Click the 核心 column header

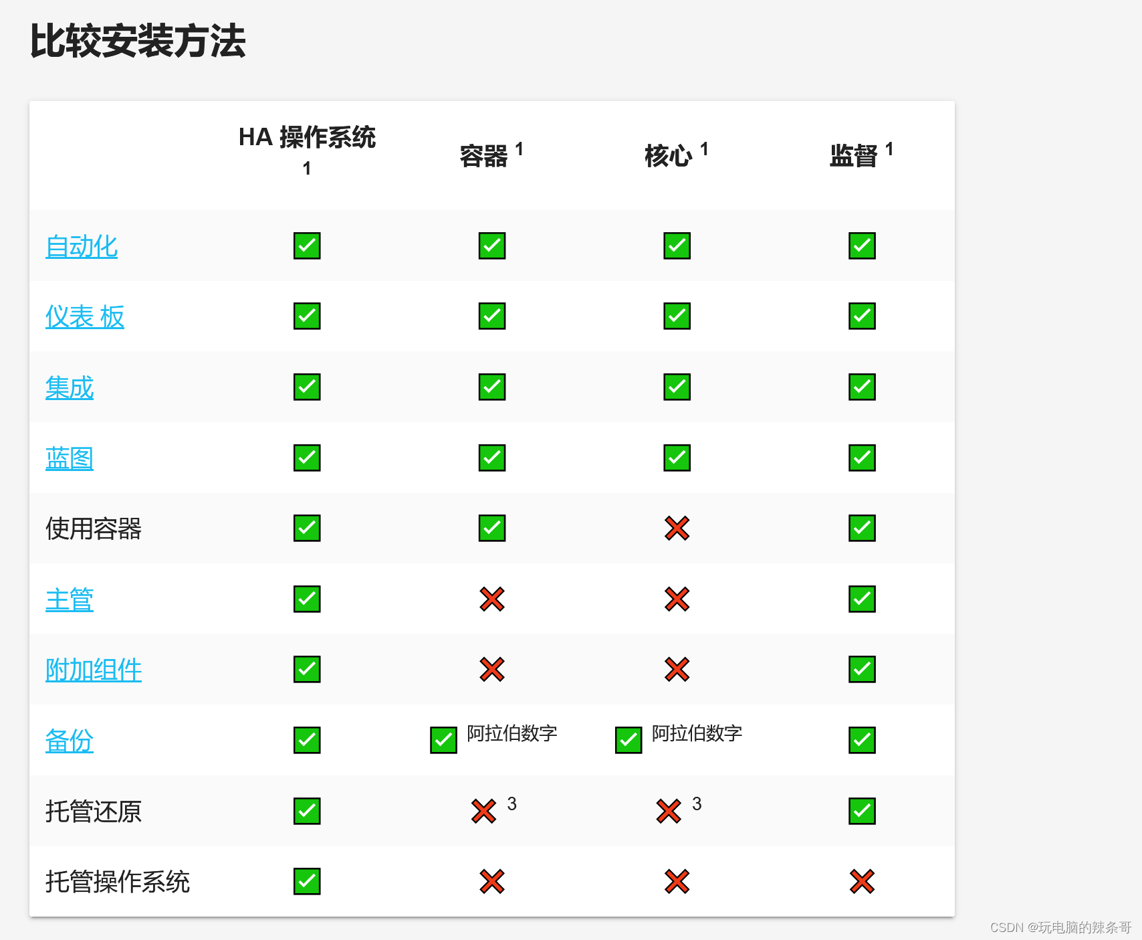point(677,155)
